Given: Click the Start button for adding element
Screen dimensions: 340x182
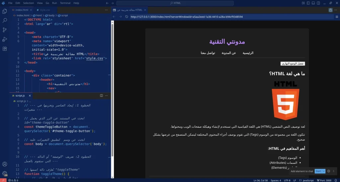Looking at the screenshot, I should [x=318, y=171].
